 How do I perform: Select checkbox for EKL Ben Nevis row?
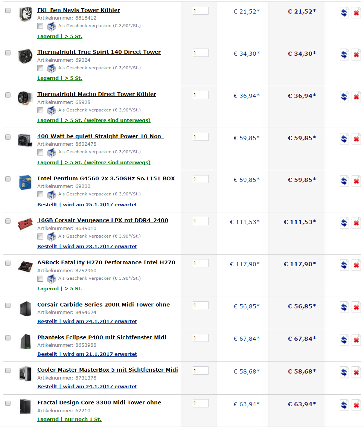click(x=8, y=11)
